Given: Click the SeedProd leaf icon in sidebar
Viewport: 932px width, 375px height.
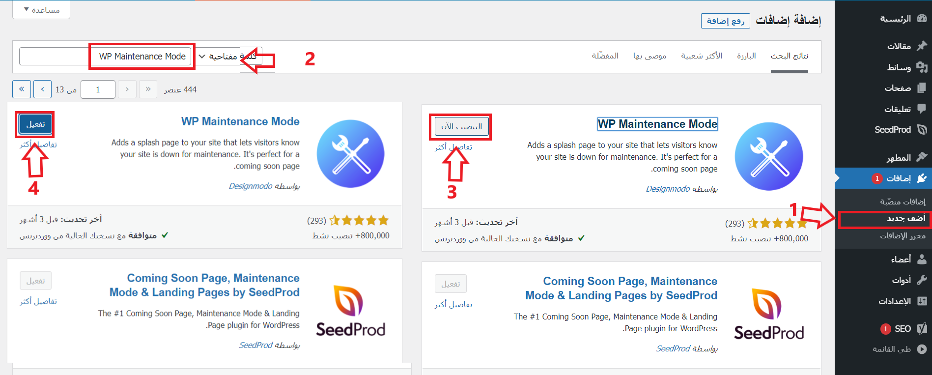Looking at the screenshot, I should point(922,130).
